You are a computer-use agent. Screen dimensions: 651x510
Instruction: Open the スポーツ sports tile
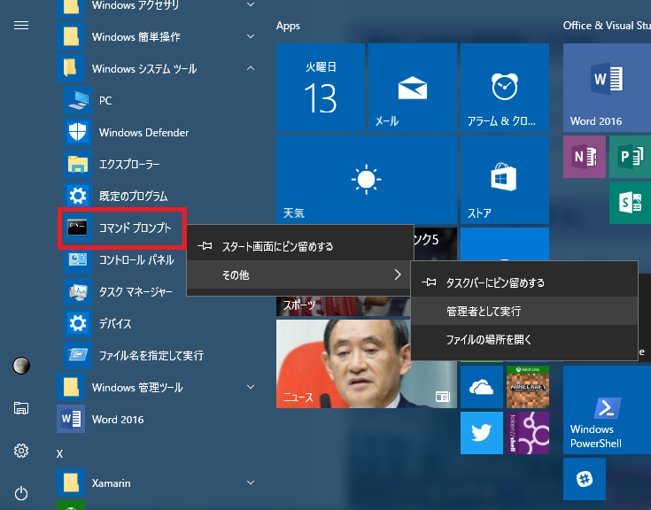344,305
